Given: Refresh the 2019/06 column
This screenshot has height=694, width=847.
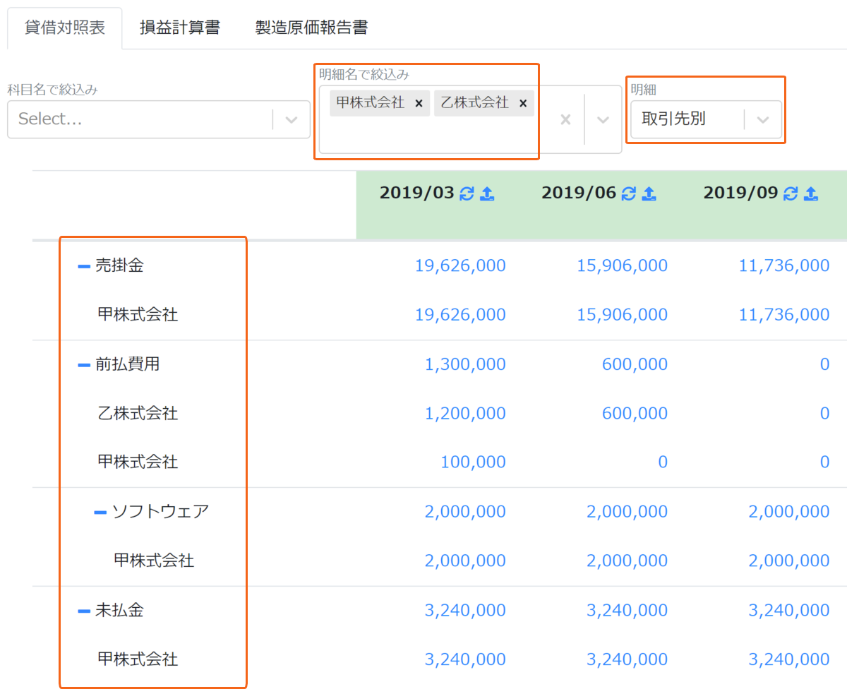Looking at the screenshot, I should (x=629, y=193).
